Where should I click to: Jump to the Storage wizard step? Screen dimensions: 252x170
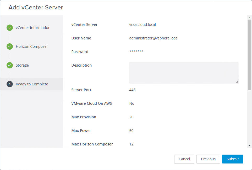coord(22,65)
